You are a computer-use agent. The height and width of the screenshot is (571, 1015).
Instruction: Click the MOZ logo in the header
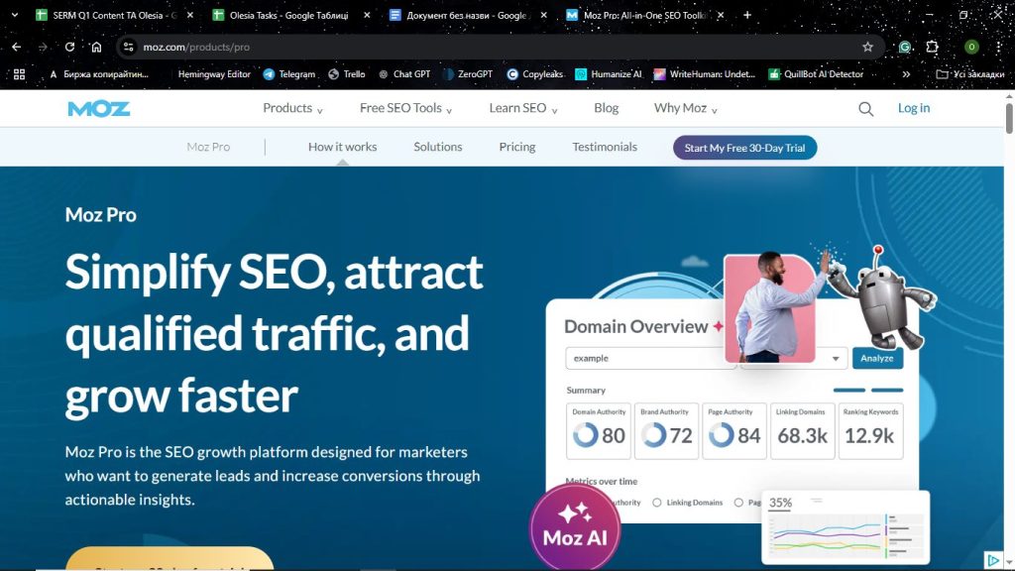98,108
